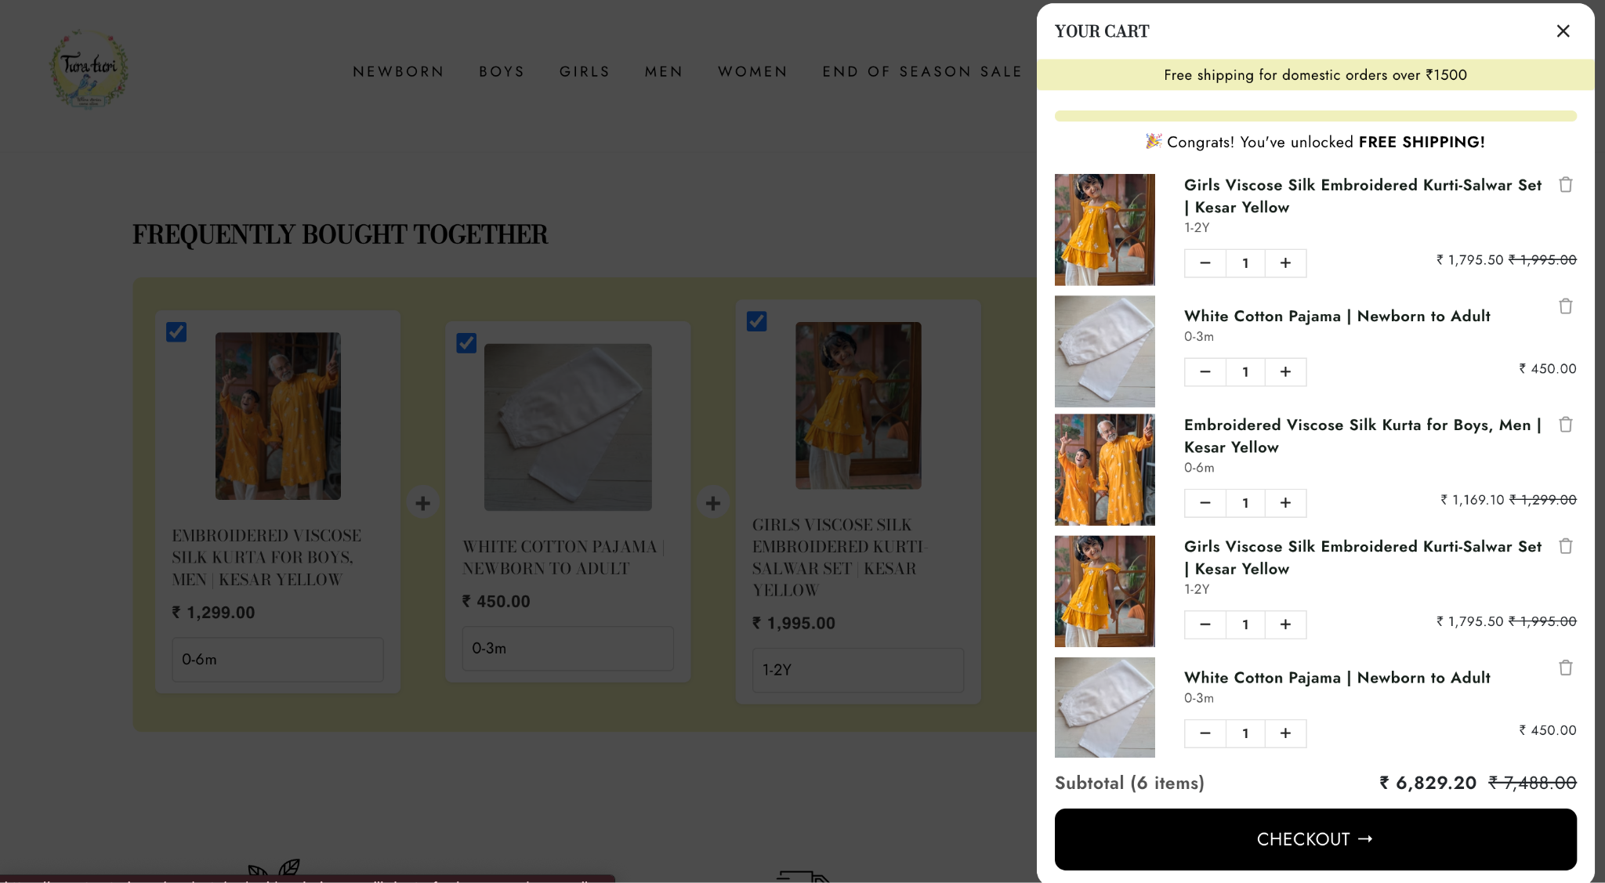1605x883 pixels.
Task: Open END OF SEASON SALE menu
Action: tap(922, 71)
